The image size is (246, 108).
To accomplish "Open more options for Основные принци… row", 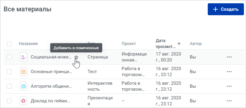I will [x=229, y=72].
